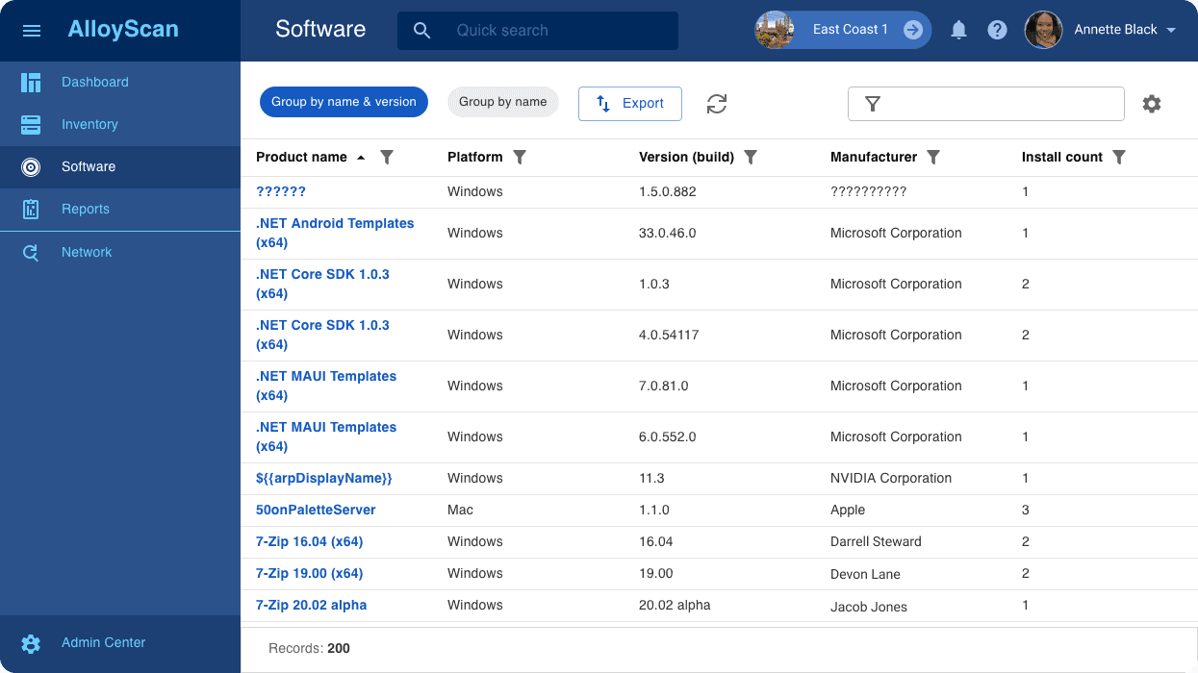Click the East Coast 1 arrow button
The width and height of the screenshot is (1198, 673).
pos(913,30)
